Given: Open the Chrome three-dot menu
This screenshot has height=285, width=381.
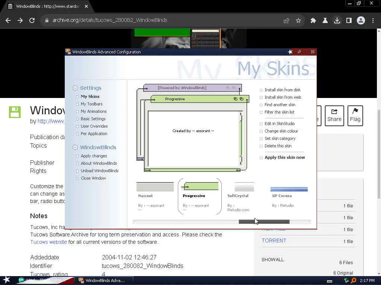Looking at the screenshot, I should point(373,20).
